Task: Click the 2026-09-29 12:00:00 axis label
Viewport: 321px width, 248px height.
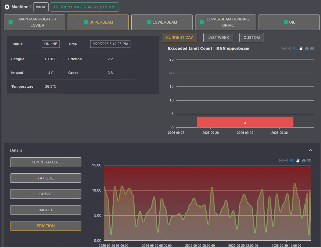Action: [x=243, y=246]
